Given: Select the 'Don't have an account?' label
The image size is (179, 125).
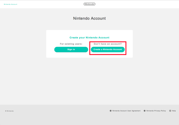Looking at the screenshot, I should (x=108, y=44).
